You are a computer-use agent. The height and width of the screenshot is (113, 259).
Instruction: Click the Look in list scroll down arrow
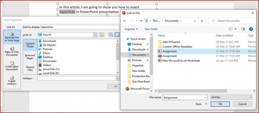click(x=118, y=73)
